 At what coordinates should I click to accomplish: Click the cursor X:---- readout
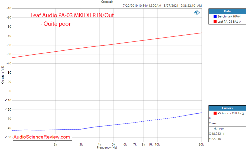213,118
